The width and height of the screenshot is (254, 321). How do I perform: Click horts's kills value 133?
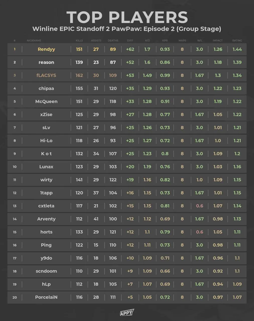[79, 232]
